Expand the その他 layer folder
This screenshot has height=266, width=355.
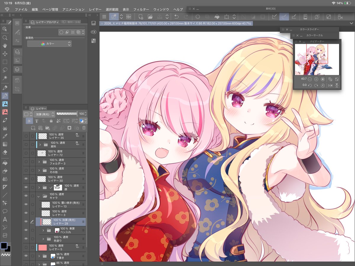click(x=39, y=170)
